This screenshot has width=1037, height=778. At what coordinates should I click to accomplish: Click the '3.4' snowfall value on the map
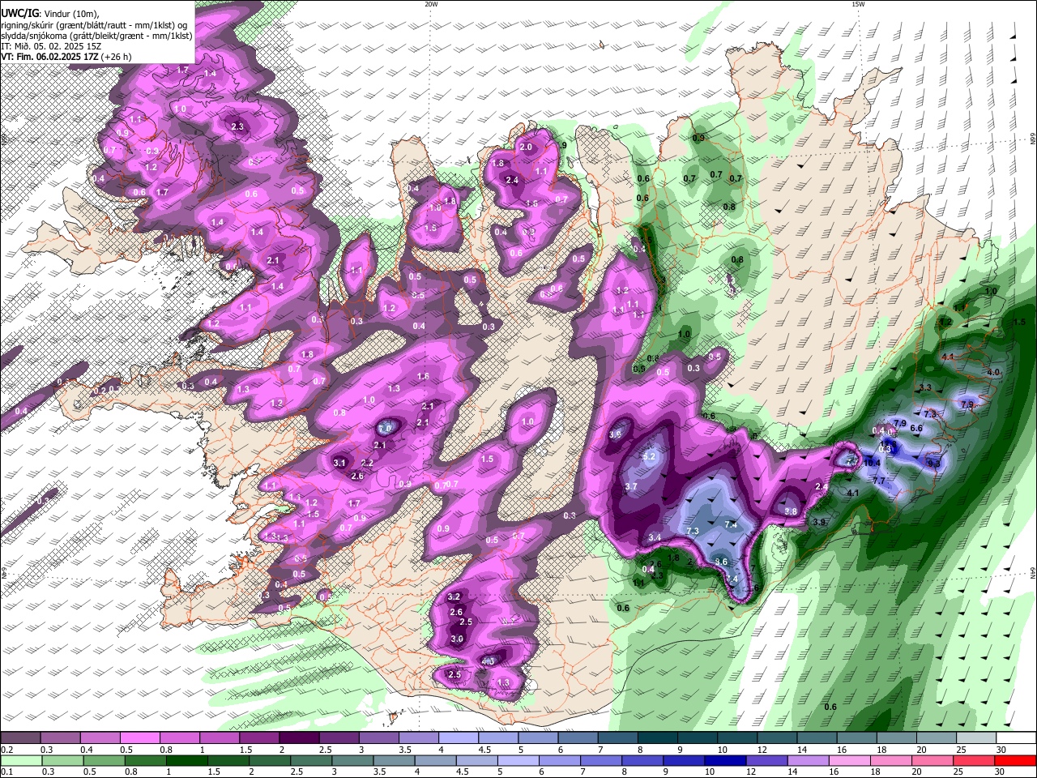[x=655, y=537]
